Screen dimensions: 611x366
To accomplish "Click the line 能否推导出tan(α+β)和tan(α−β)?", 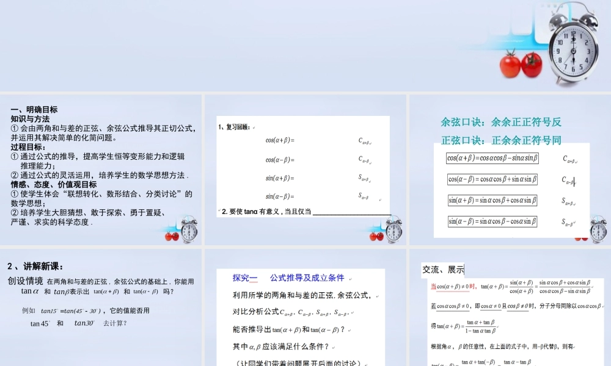I will pos(289,329).
